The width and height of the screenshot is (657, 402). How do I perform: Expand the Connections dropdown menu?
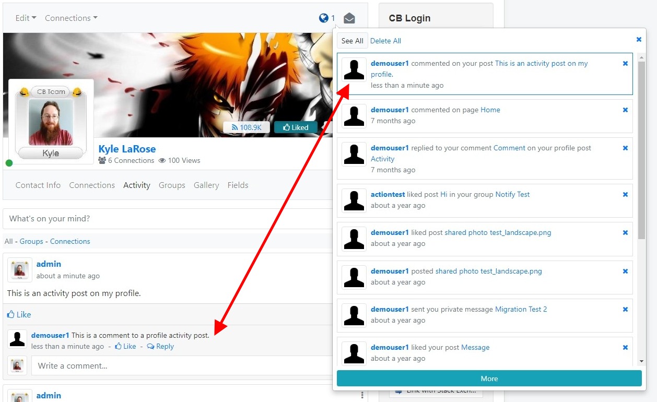point(71,18)
